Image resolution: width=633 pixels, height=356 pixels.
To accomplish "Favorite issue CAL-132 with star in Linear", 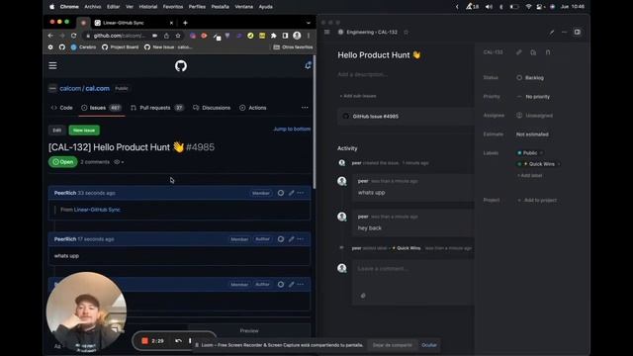I will tap(407, 32).
